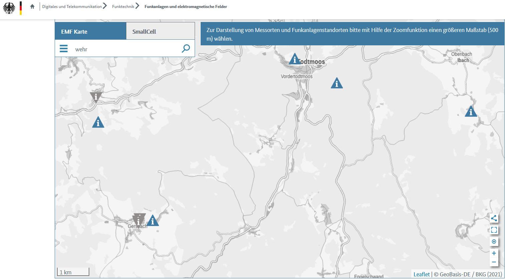Zoom out with the minus button

coord(494,262)
